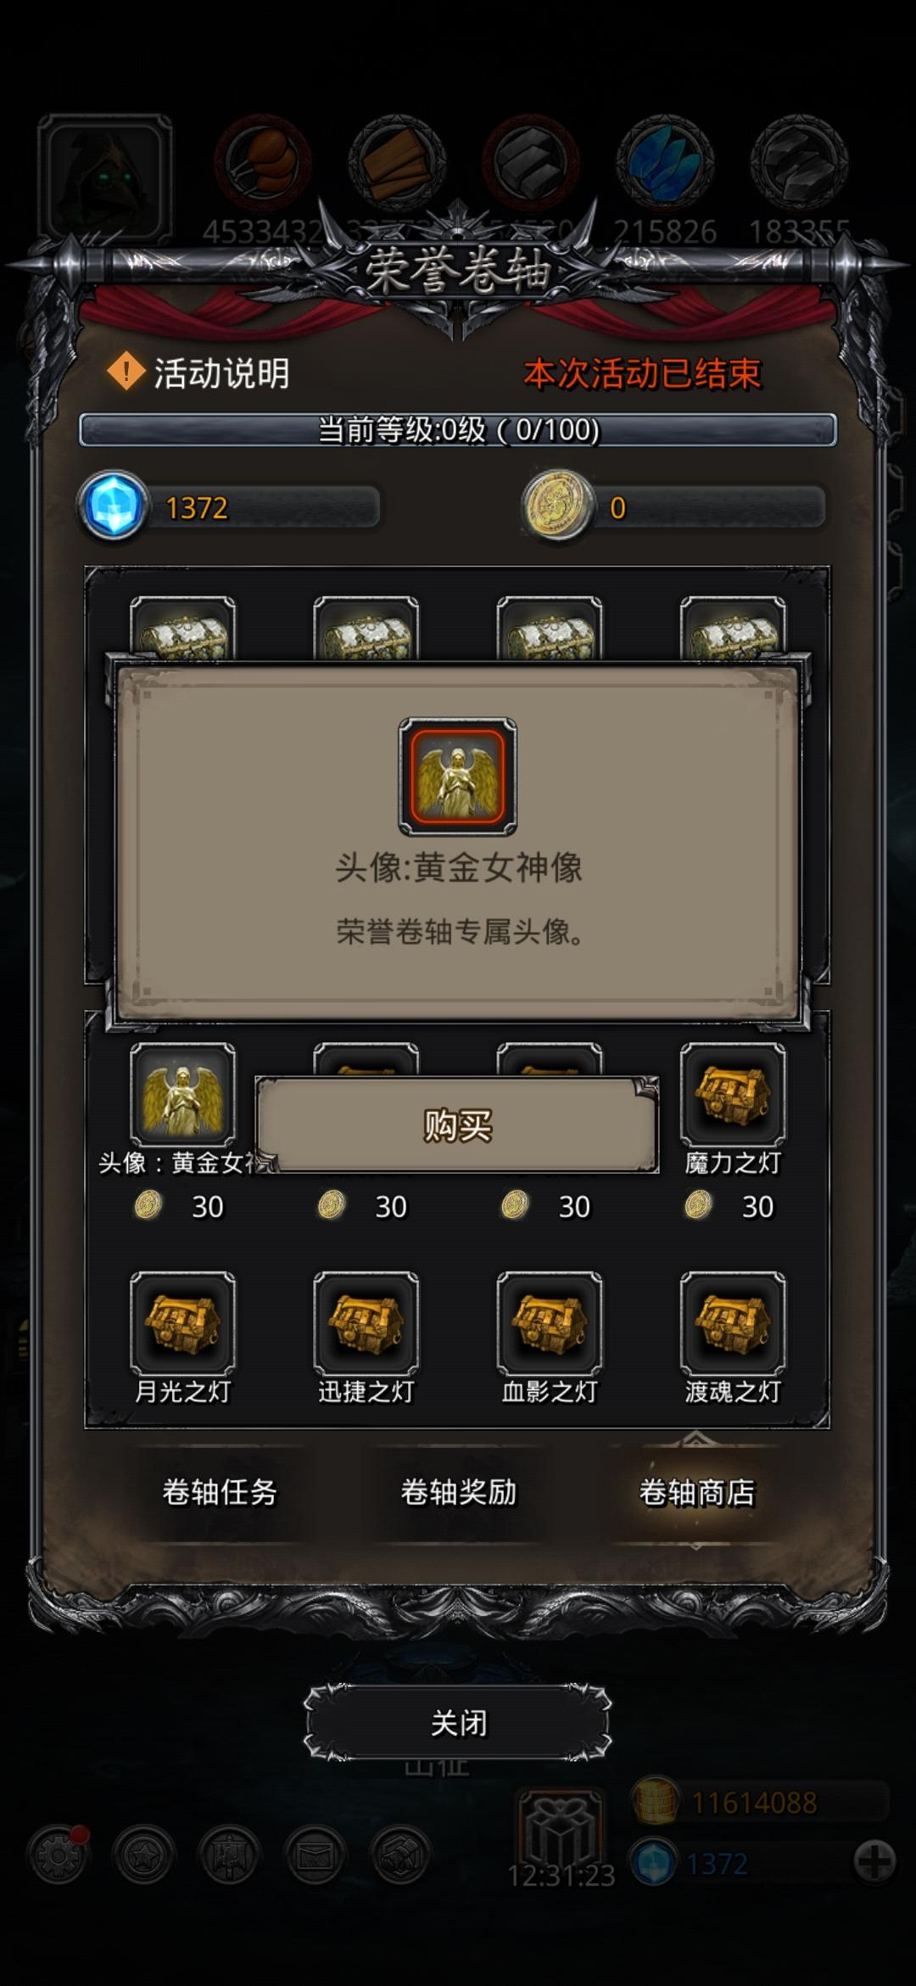Tap the plus icon beside diamond balance
The width and height of the screenshot is (916, 1986).
(874, 1862)
